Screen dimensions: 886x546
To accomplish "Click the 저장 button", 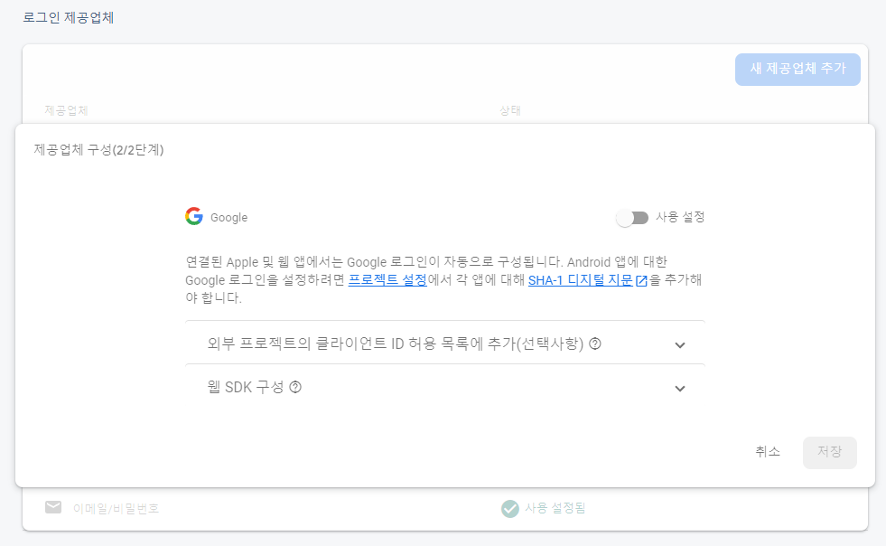I will [829, 452].
